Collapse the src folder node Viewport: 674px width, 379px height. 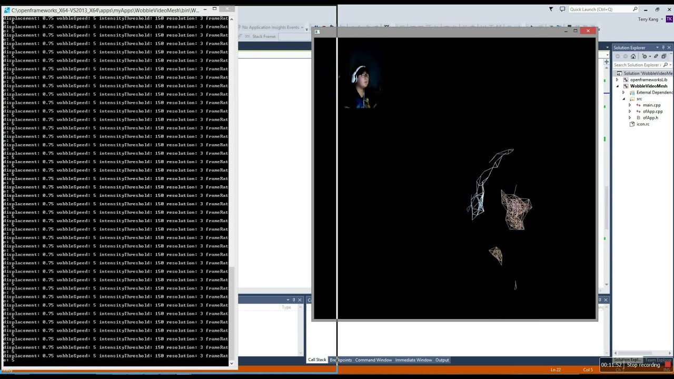pyautogui.click(x=623, y=98)
